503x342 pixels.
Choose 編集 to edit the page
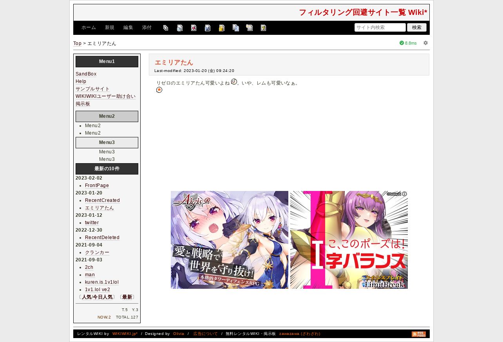click(128, 28)
